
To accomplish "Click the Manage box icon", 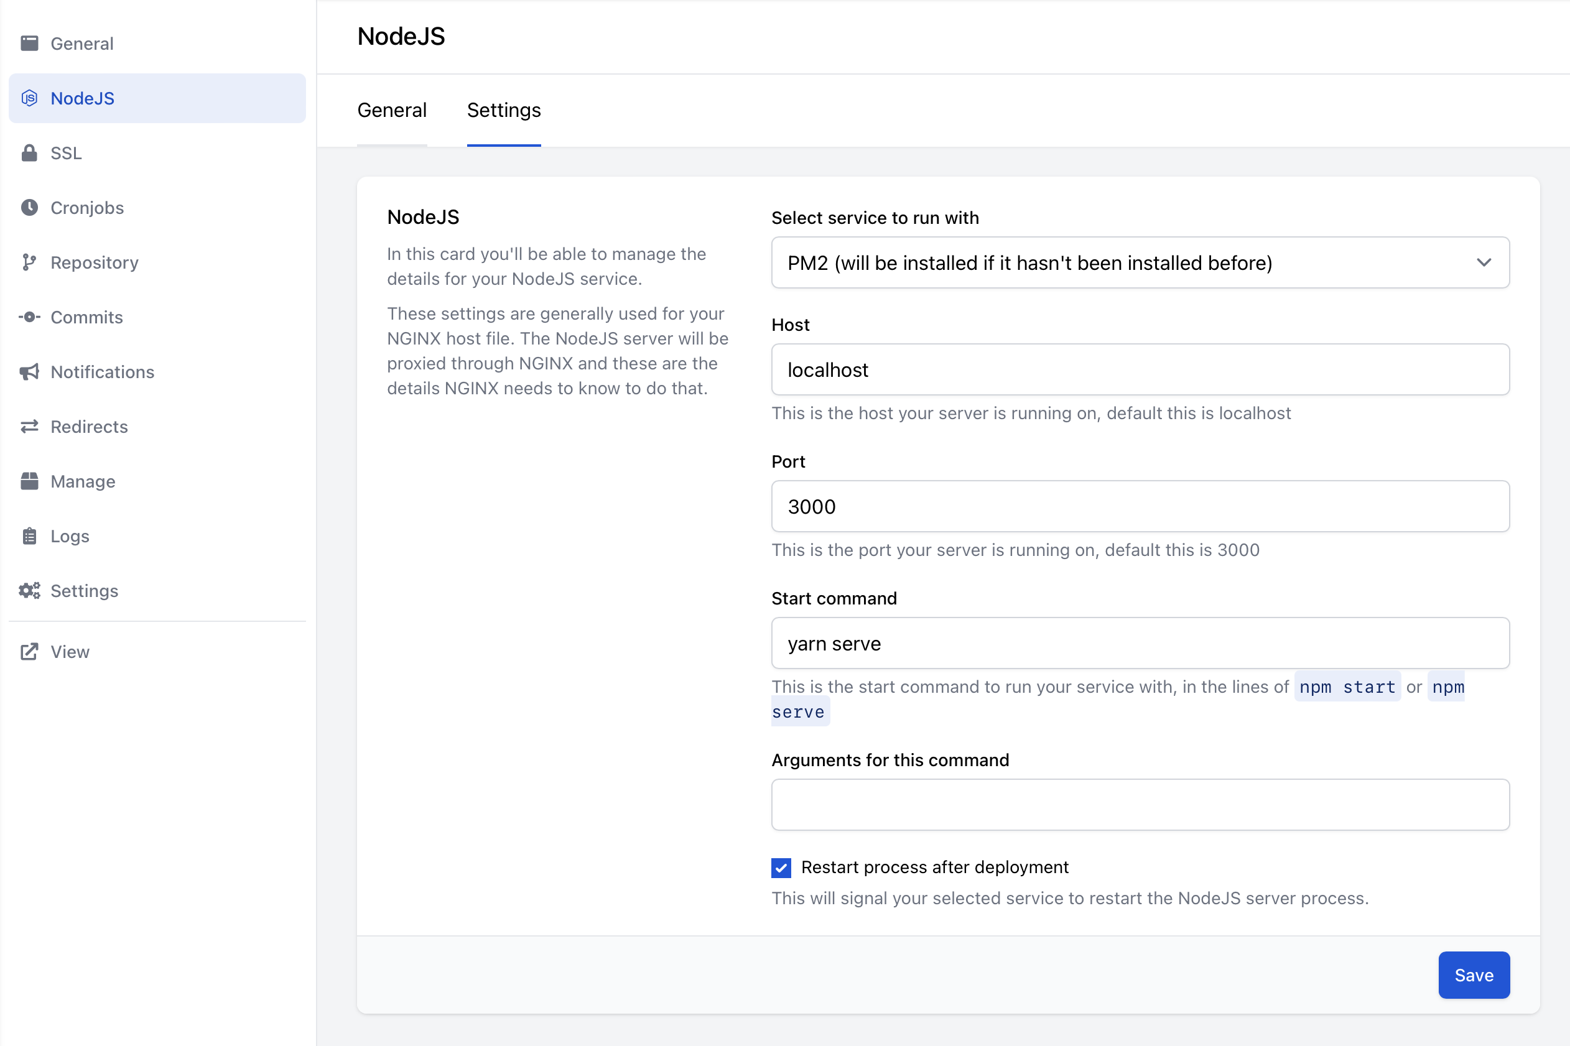I will [x=29, y=481].
